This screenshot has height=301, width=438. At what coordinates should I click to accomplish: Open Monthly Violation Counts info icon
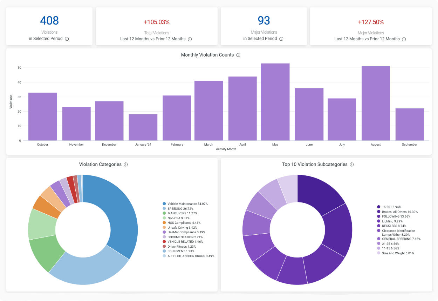point(238,55)
